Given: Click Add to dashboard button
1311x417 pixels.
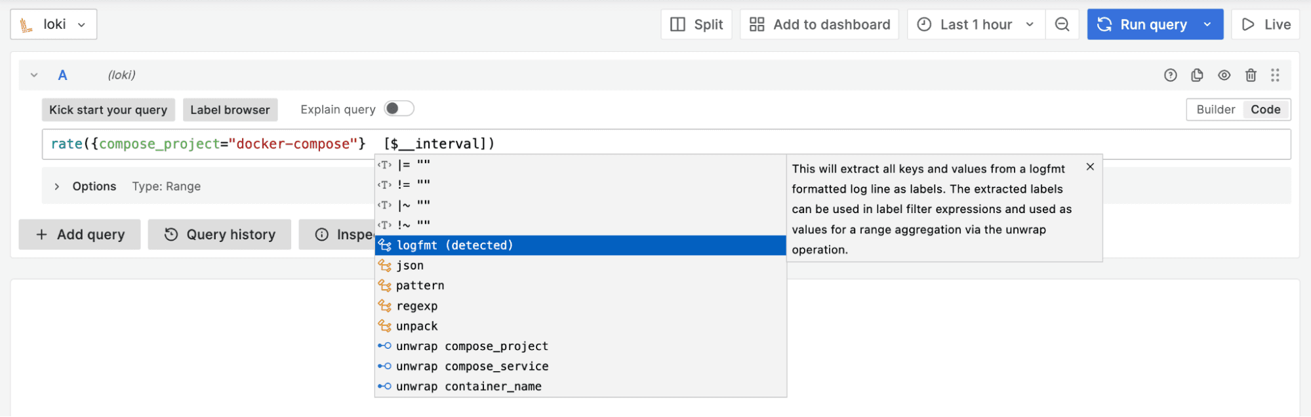Looking at the screenshot, I should click(x=819, y=24).
